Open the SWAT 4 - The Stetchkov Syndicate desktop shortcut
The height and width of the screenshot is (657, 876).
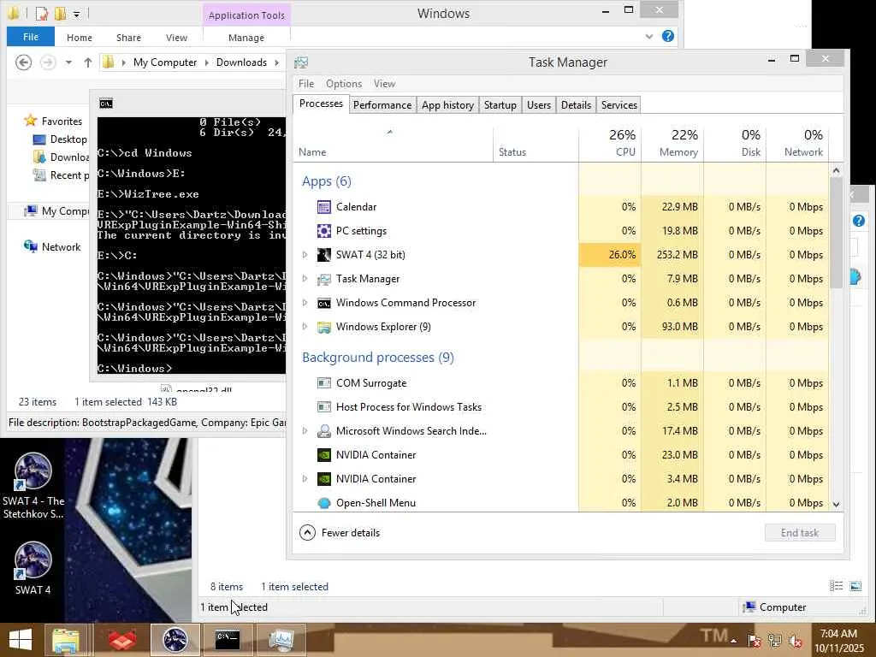coord(33,486)
